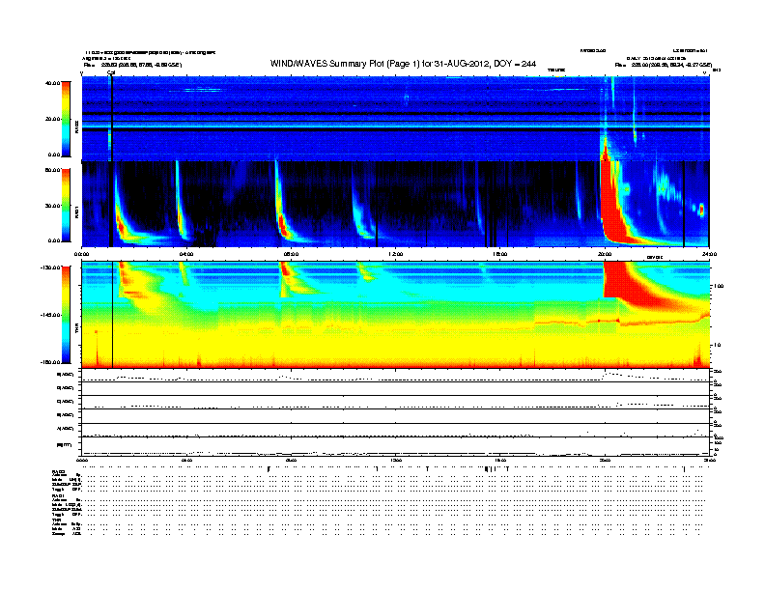Click the RAD2 color scale bar
The image size is (765, 591).
click(66, 119)
